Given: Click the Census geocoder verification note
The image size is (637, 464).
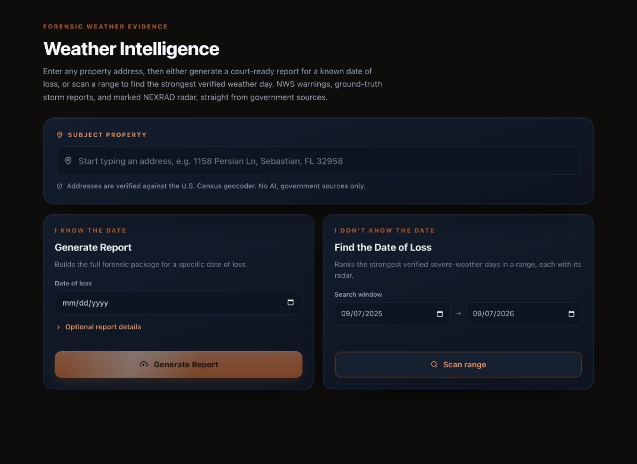Looking at the screenshot, I should tap(216, 186).
